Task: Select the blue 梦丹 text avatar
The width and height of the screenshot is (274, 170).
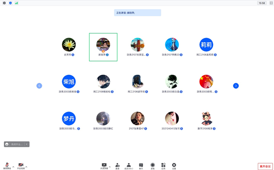Action: (x=69, y=119)
